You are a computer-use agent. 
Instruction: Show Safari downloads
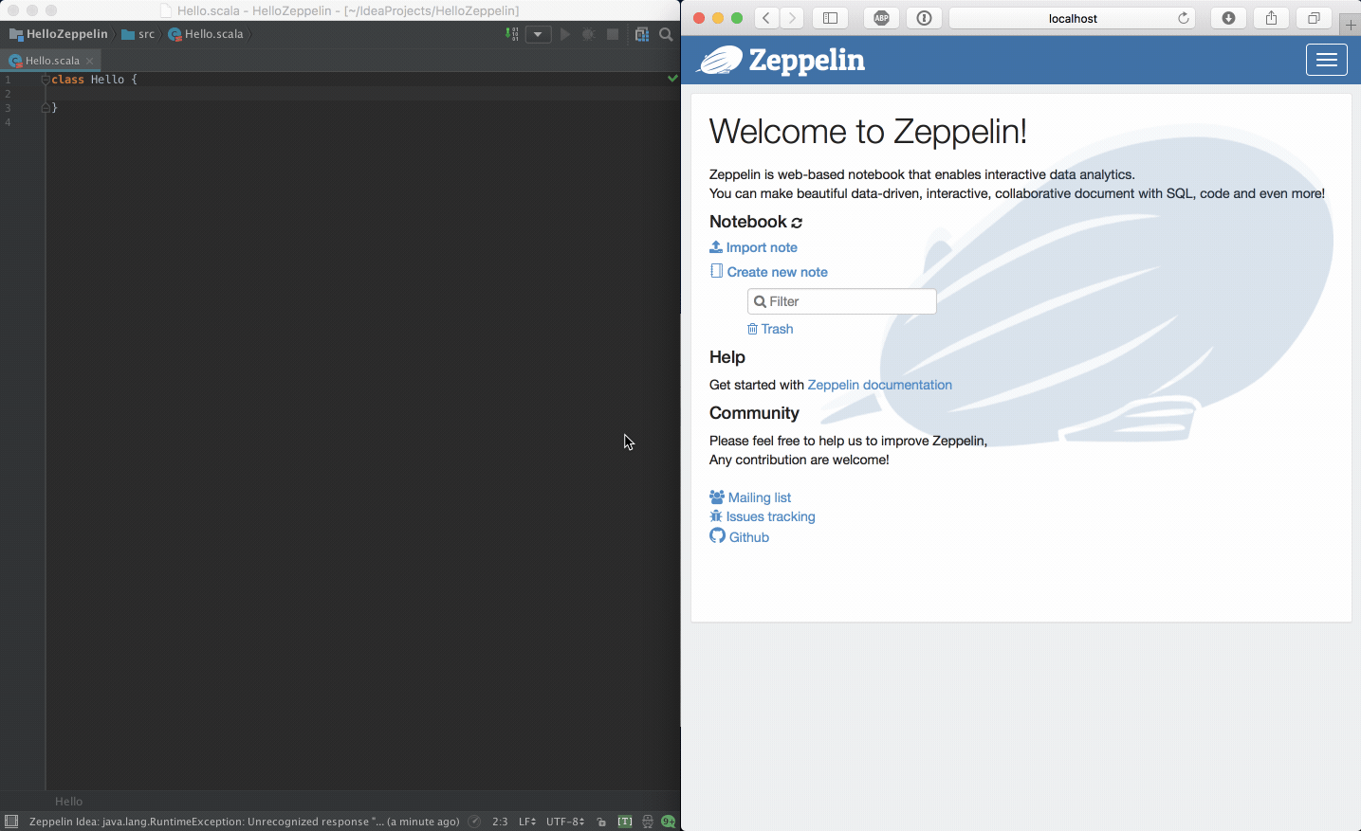pyautogui.click(x=1228, y=18)
